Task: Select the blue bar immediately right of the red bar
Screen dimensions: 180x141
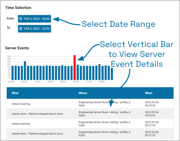Action: 78,72
